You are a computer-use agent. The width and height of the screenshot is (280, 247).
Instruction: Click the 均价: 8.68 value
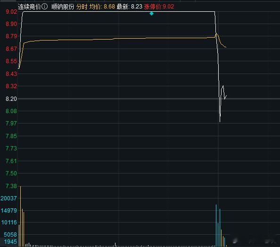tap(102, 7)
